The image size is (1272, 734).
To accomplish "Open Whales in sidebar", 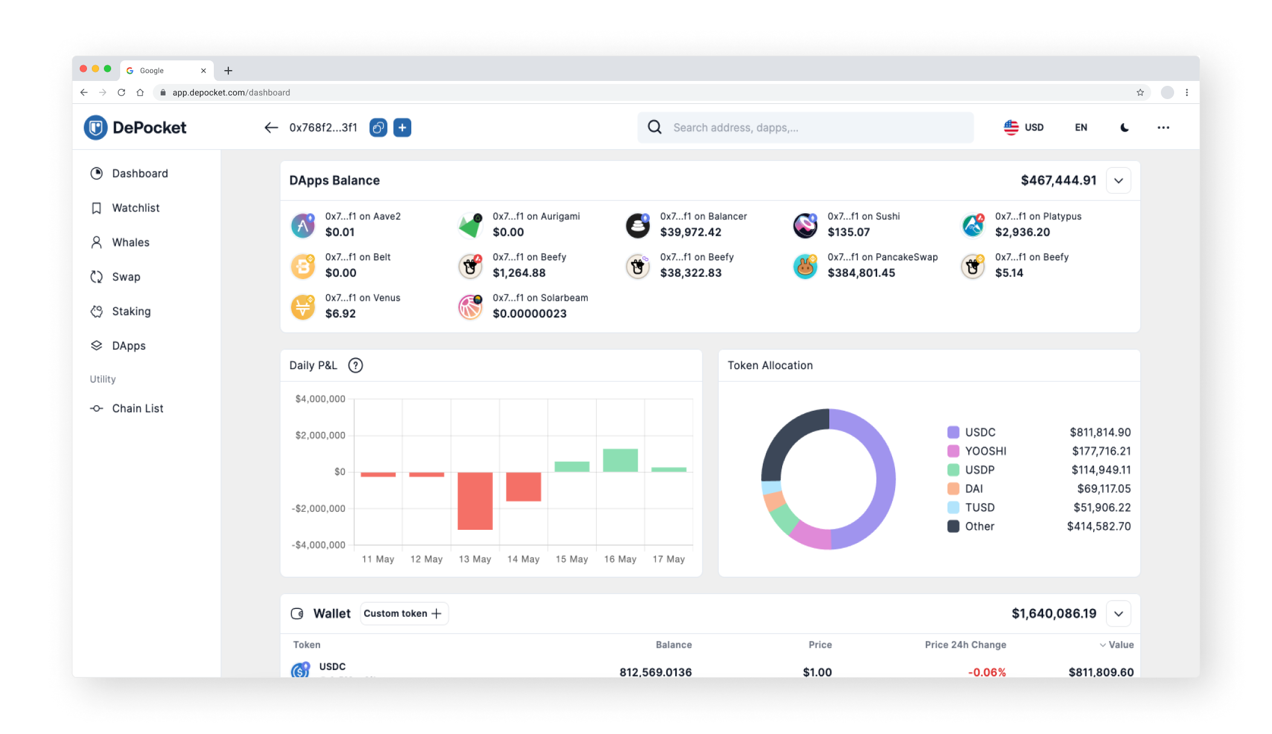I will [x=120, y=242].
